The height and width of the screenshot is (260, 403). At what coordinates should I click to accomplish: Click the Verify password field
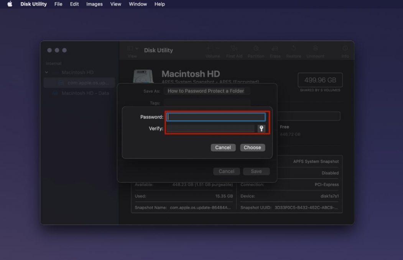211,128
